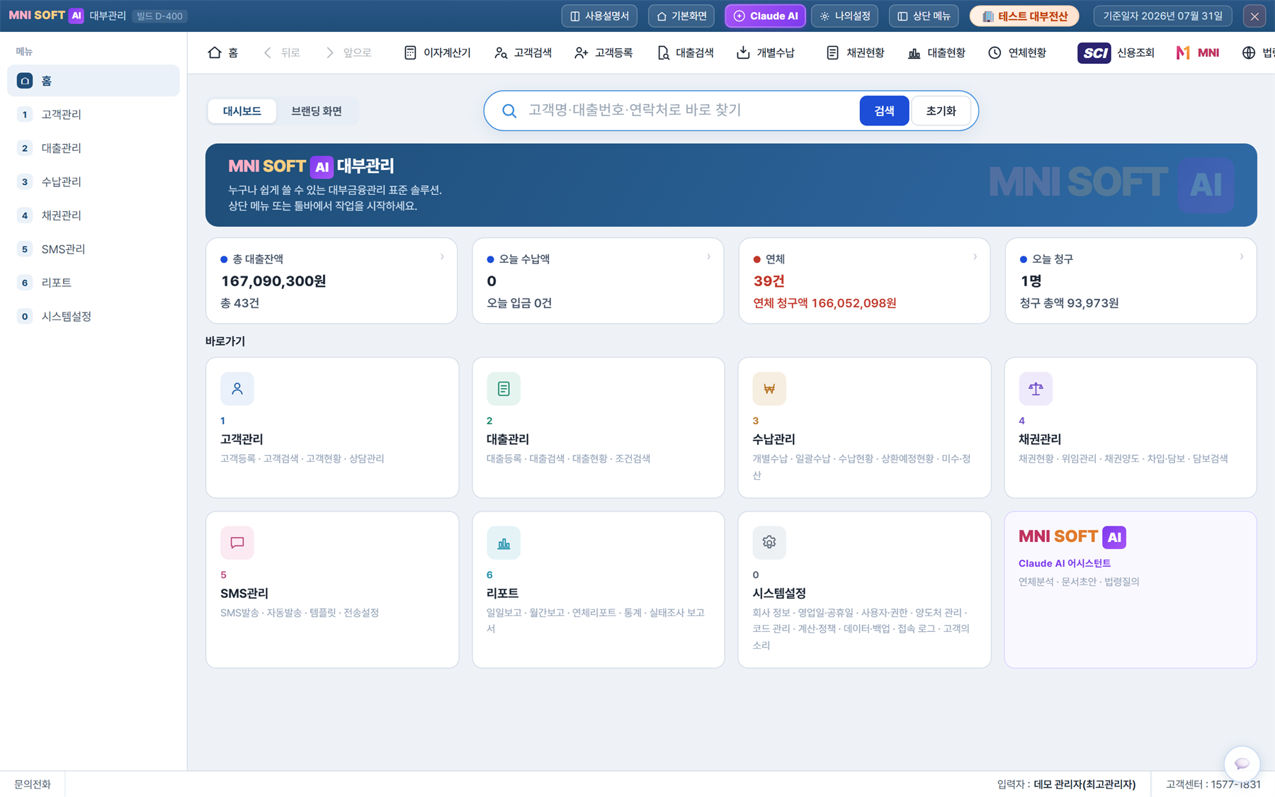Click the magnifier icon in search box

(509, 111)
